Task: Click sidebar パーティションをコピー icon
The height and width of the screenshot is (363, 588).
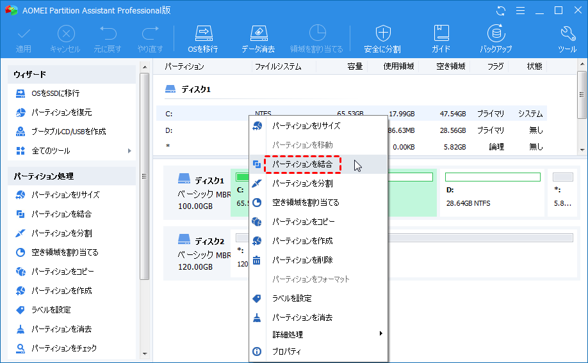Action: [20, 272]
